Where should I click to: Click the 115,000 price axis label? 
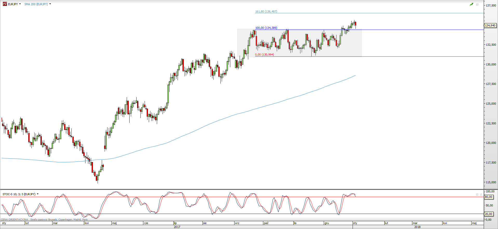(491, 182)
